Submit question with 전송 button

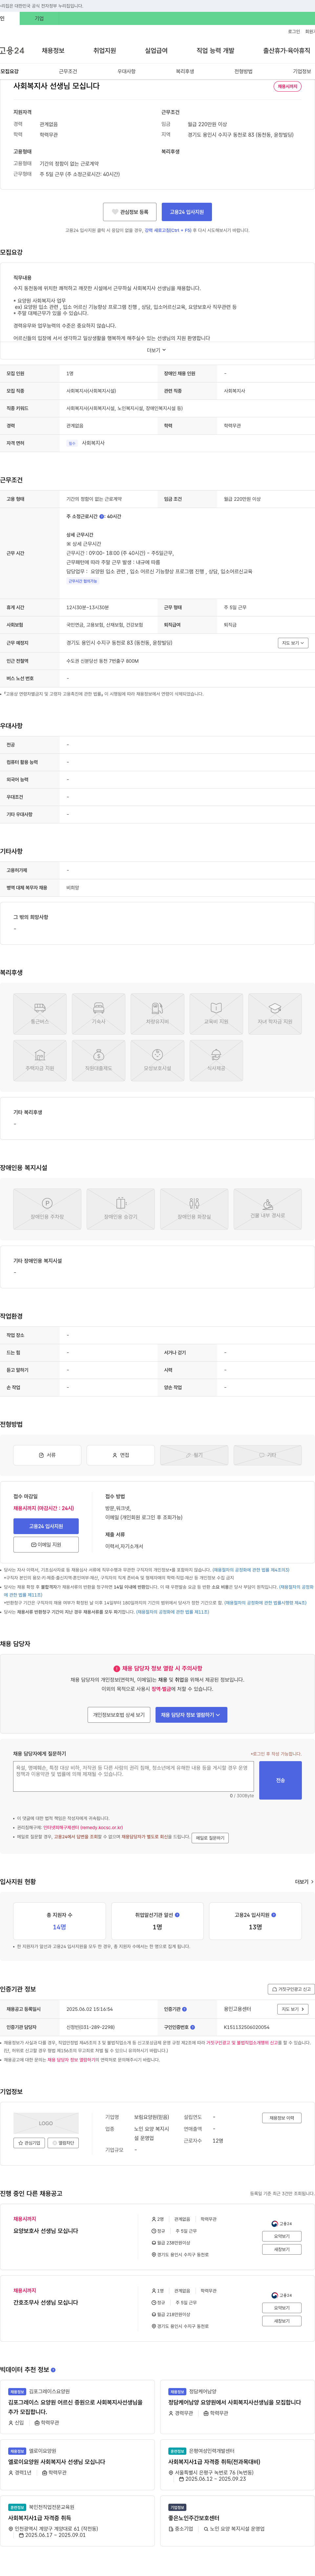tap(280, 1780)
